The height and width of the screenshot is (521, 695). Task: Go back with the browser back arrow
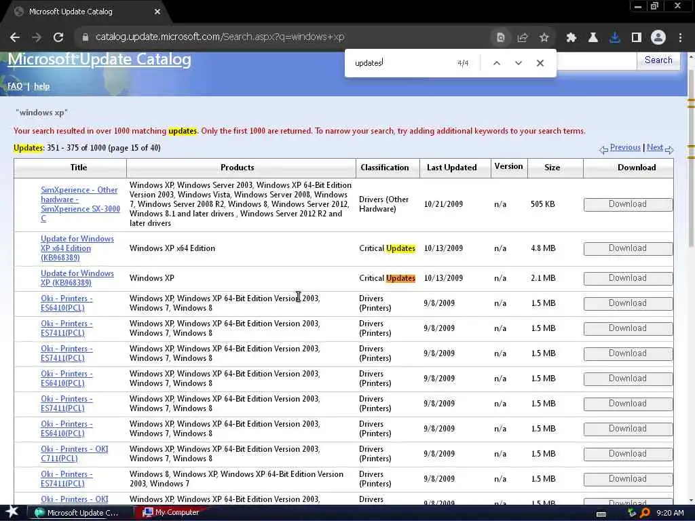pyautogui.click(x=15, y=37)
